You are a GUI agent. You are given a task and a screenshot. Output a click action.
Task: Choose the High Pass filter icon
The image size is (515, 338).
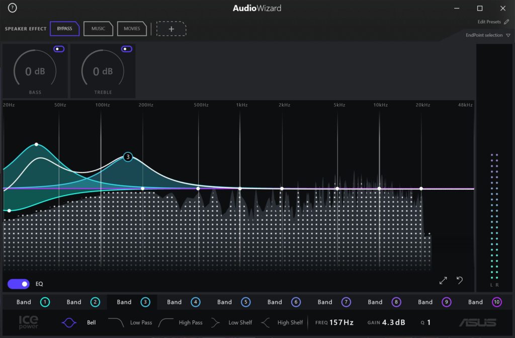166,322
